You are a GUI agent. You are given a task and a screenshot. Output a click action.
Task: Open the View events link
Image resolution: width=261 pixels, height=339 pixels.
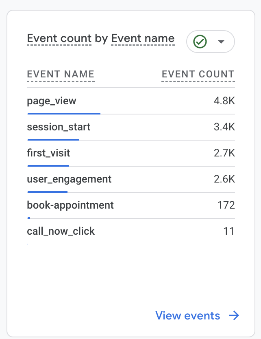(x=188, y=315)
